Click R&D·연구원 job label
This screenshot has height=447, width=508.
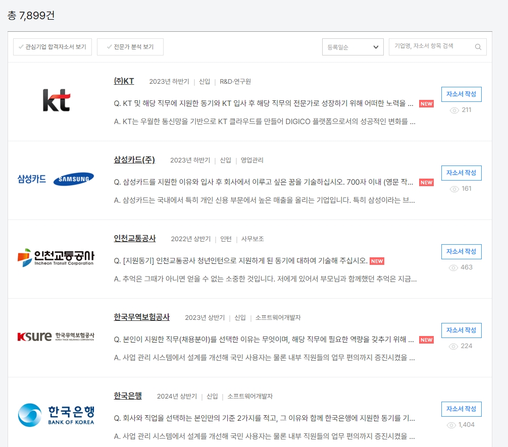pyautogui.click(x=235, y=82)
